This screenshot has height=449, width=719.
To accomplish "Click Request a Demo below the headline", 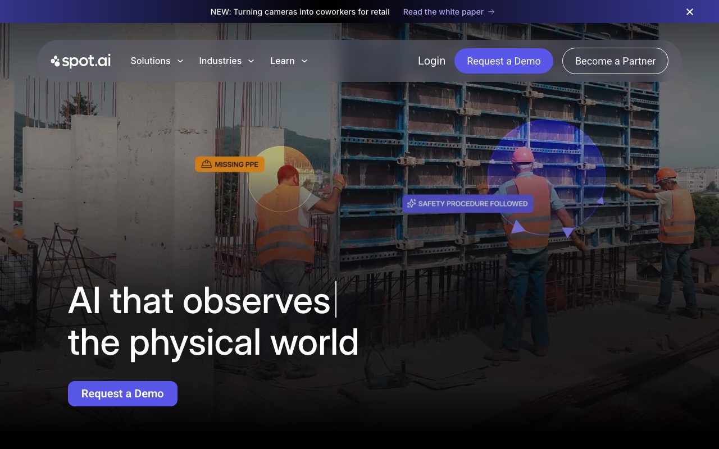I will pos(122,393).
